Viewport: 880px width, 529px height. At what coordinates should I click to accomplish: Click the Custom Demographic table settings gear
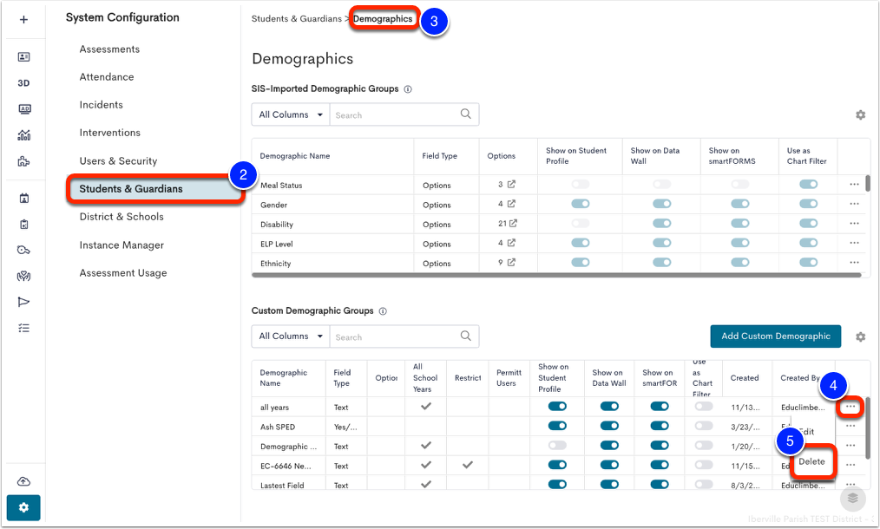[860, 336]
